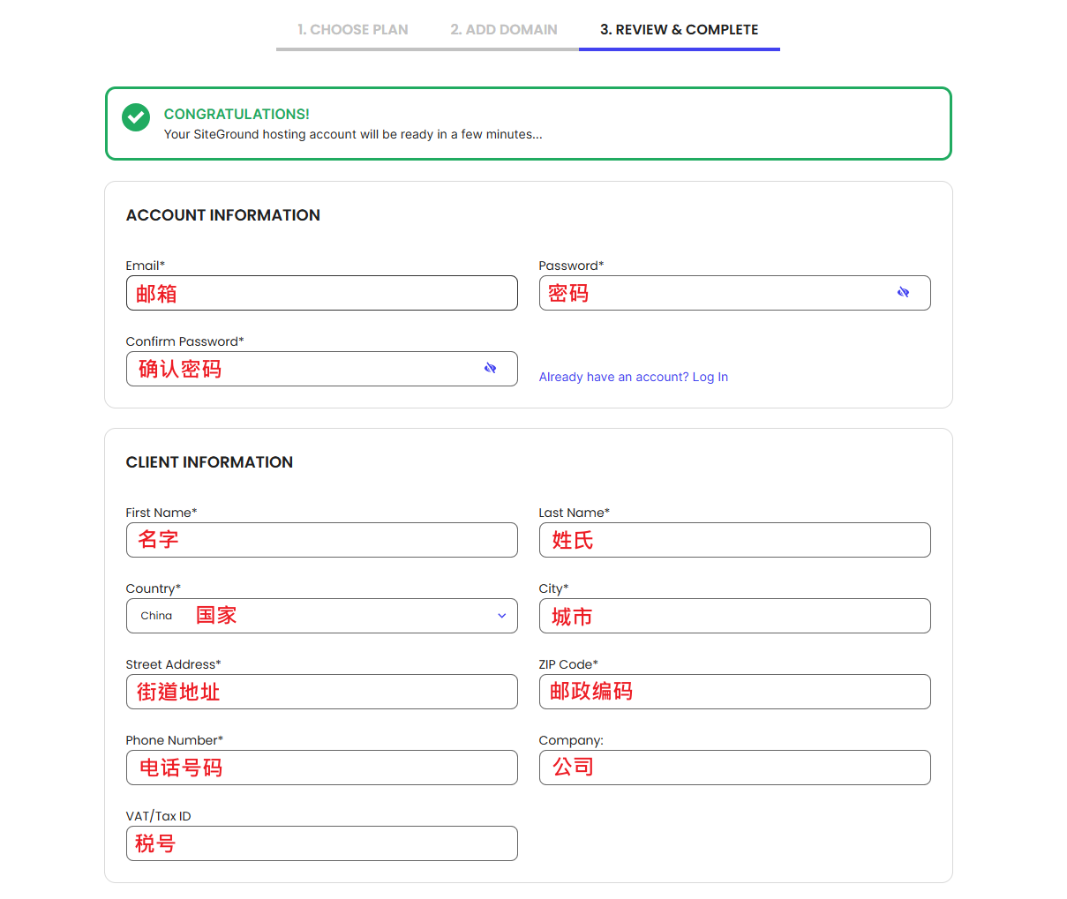Viewport: 1067px width, 899px height.
Task: Click the Confirm Password input field
Action: tap(304, 369)
